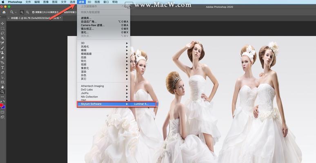The width and height of the screenshot is (316, 163).
Task: Toggle 调整窗口大小以满屏显示 checkbox
Action: pos(33,12)
